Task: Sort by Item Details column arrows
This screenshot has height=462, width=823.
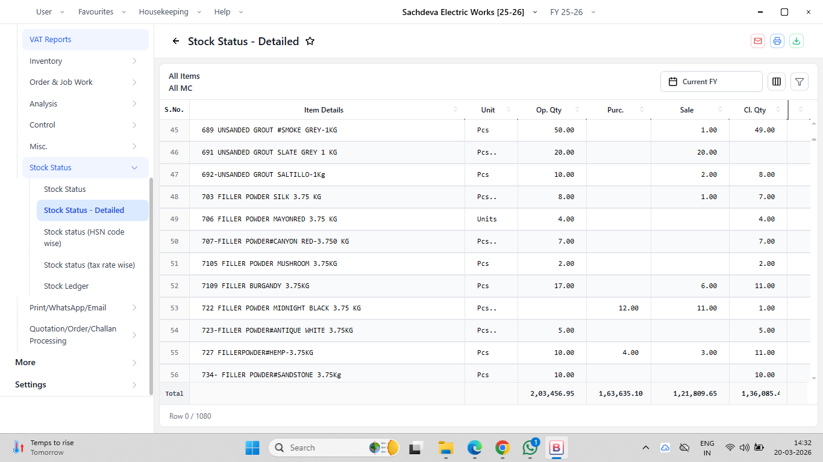Action: [455, 109]
